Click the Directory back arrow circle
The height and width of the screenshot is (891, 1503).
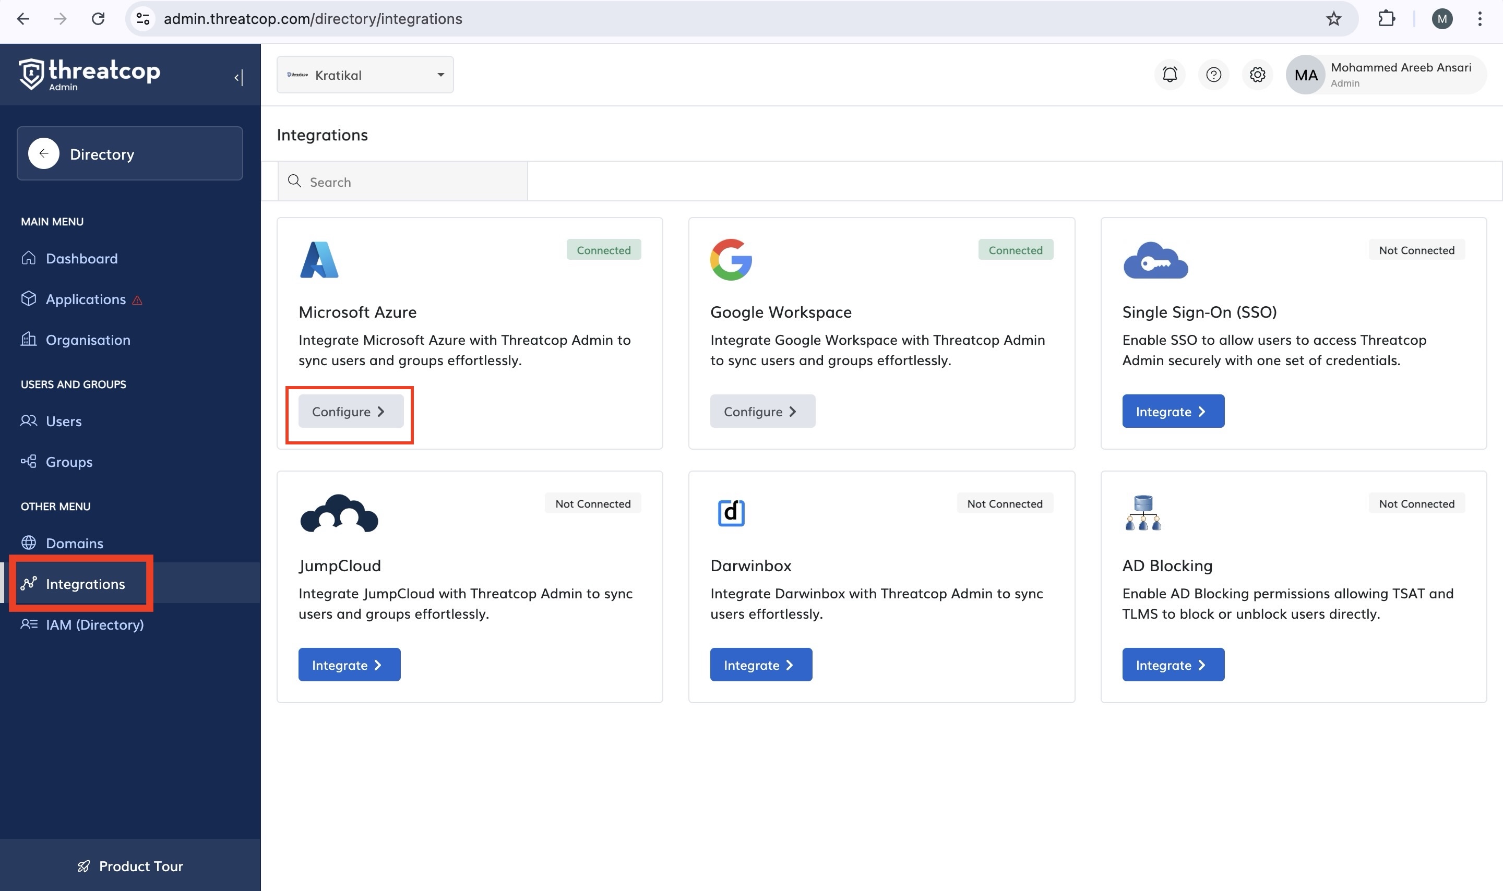coord(44,154)
